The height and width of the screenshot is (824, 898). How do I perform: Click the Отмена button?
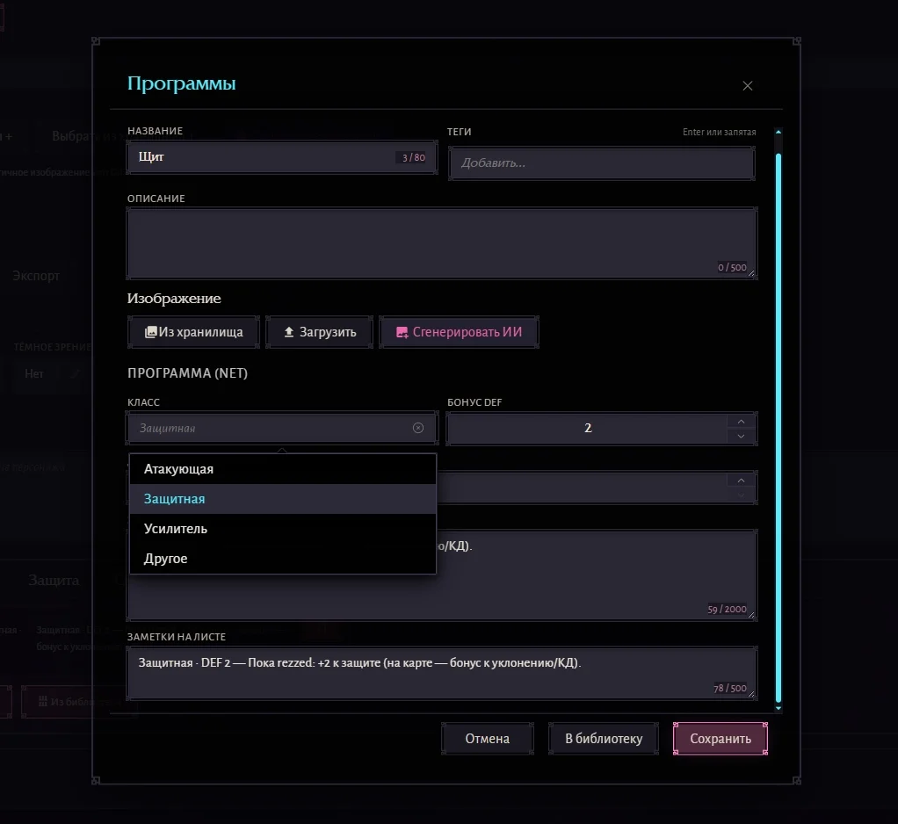[x=488, y=739]
